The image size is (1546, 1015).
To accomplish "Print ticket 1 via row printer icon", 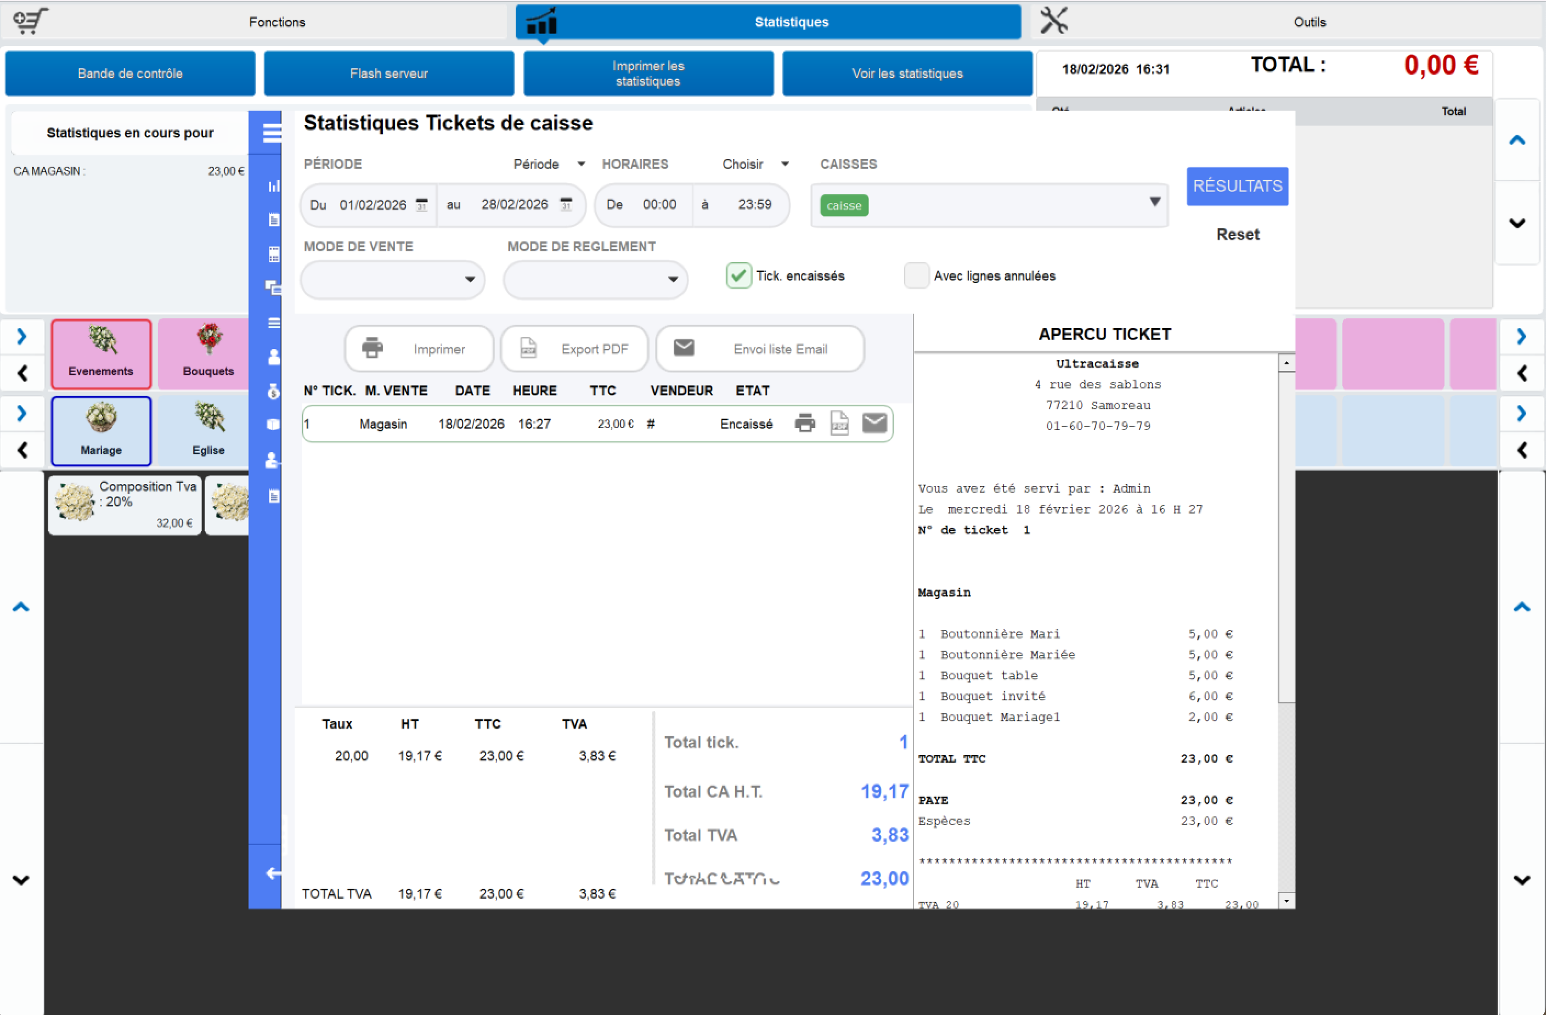I will point(805,424).
